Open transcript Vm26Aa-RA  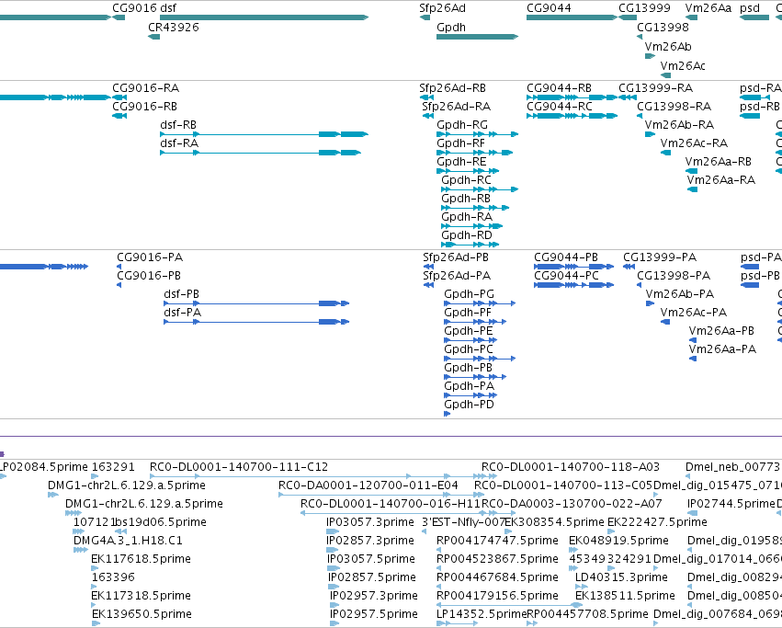point(721,180)
